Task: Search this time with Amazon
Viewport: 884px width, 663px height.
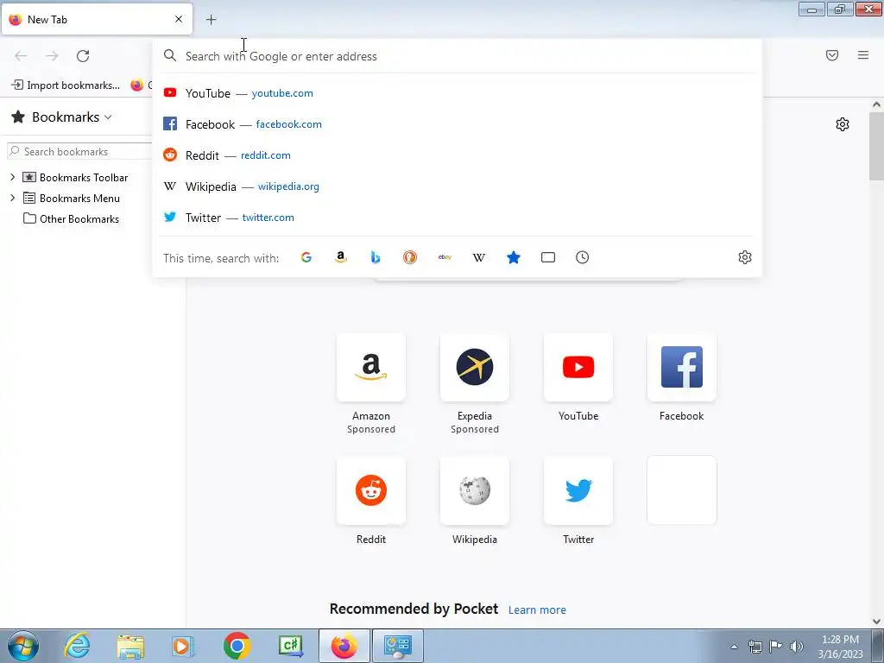Action: pyautogui.click(x=340, y=257)
